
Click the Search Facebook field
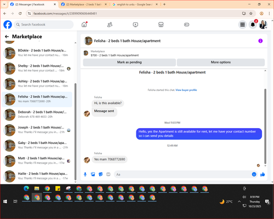pos(44,25)
